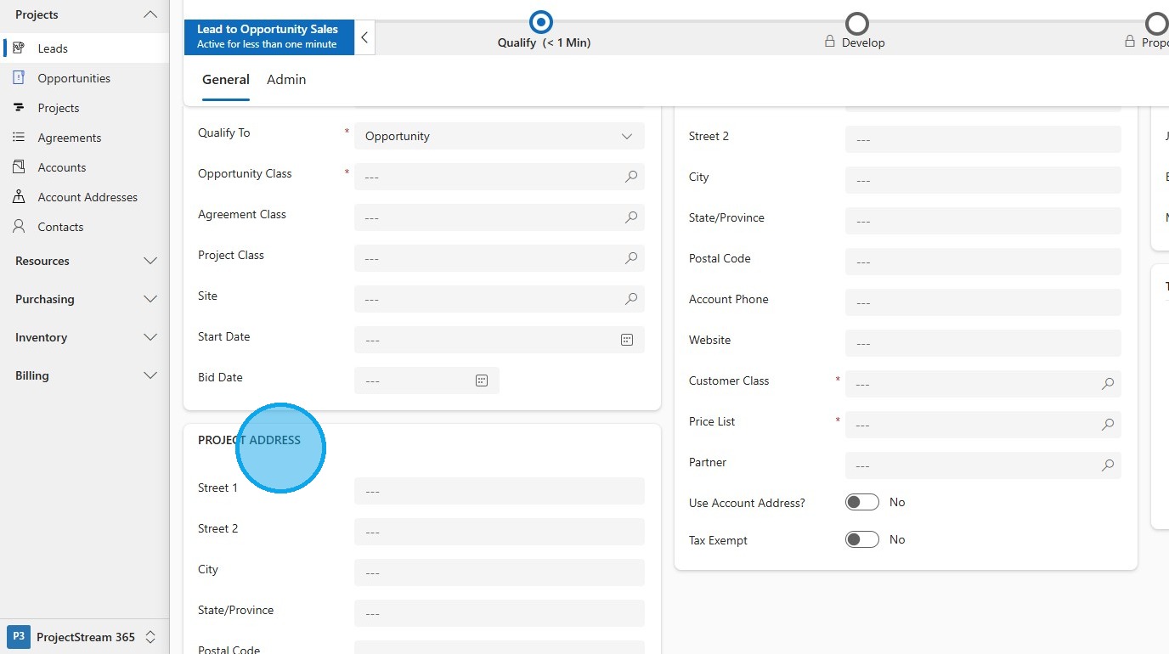Viewport: 1169px width, 654px height.
Task: Open the Start Date calendar picker
Action: 627,340
